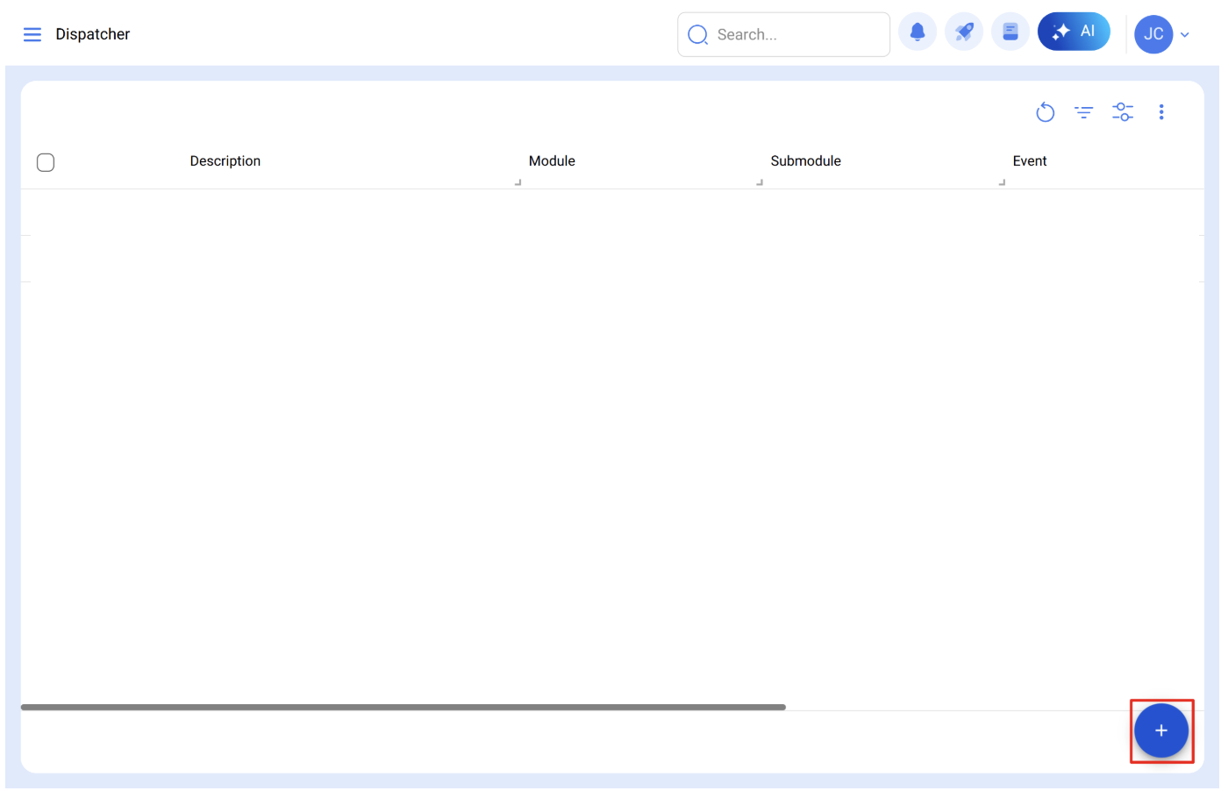Toggle selection of all dispatcher rows
Screen dimensions: 1221x791
(x=45, y=162)
